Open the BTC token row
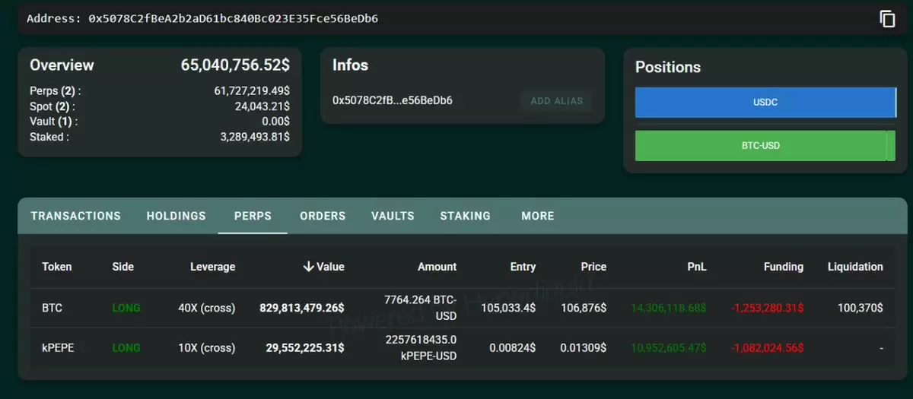The width and height of the screenshot is (913, 399). 463,308
